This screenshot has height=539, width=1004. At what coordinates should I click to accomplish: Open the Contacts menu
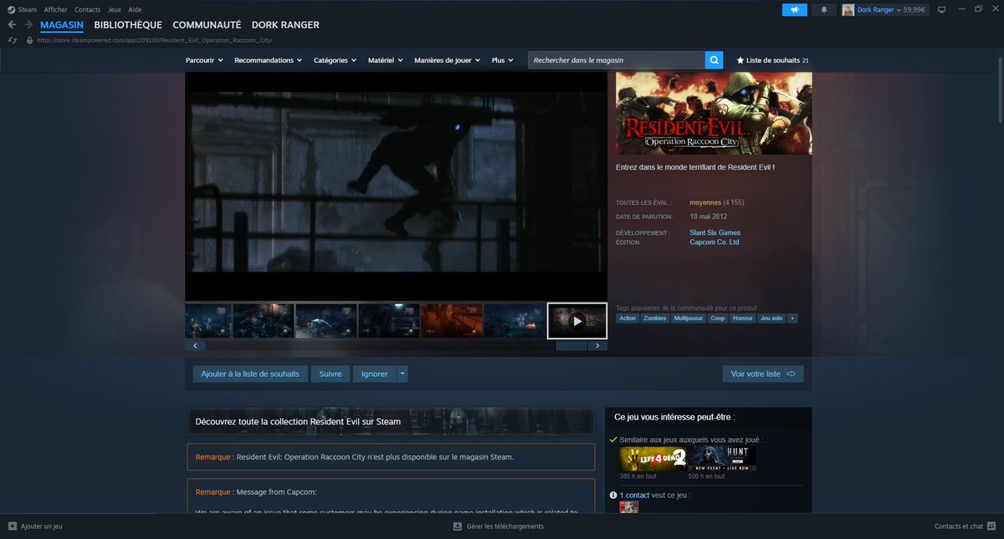click(x=87, y=9)
